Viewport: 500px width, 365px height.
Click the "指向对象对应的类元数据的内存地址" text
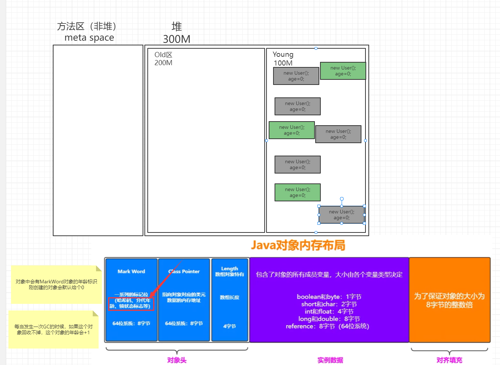coord(184,298)
